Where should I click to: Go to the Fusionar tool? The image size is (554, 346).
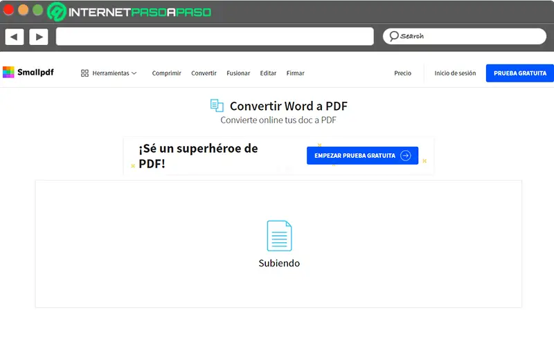click(238, 73)
